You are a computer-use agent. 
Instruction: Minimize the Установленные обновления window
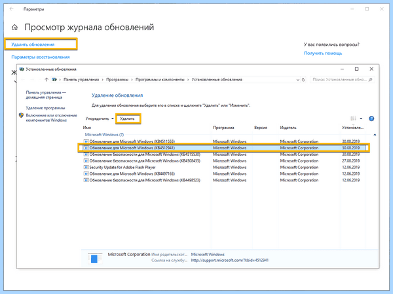point(342,69)
